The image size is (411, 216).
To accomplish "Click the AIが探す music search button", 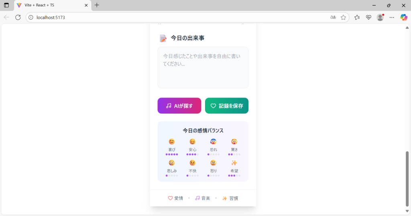I will pyautogui.click(x=179, y=106).
